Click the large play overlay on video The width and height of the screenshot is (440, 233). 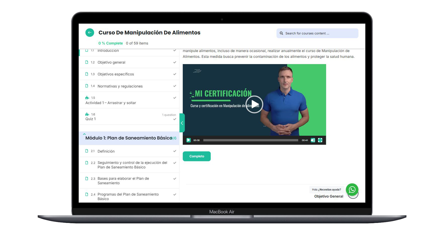tap(254, 104)
